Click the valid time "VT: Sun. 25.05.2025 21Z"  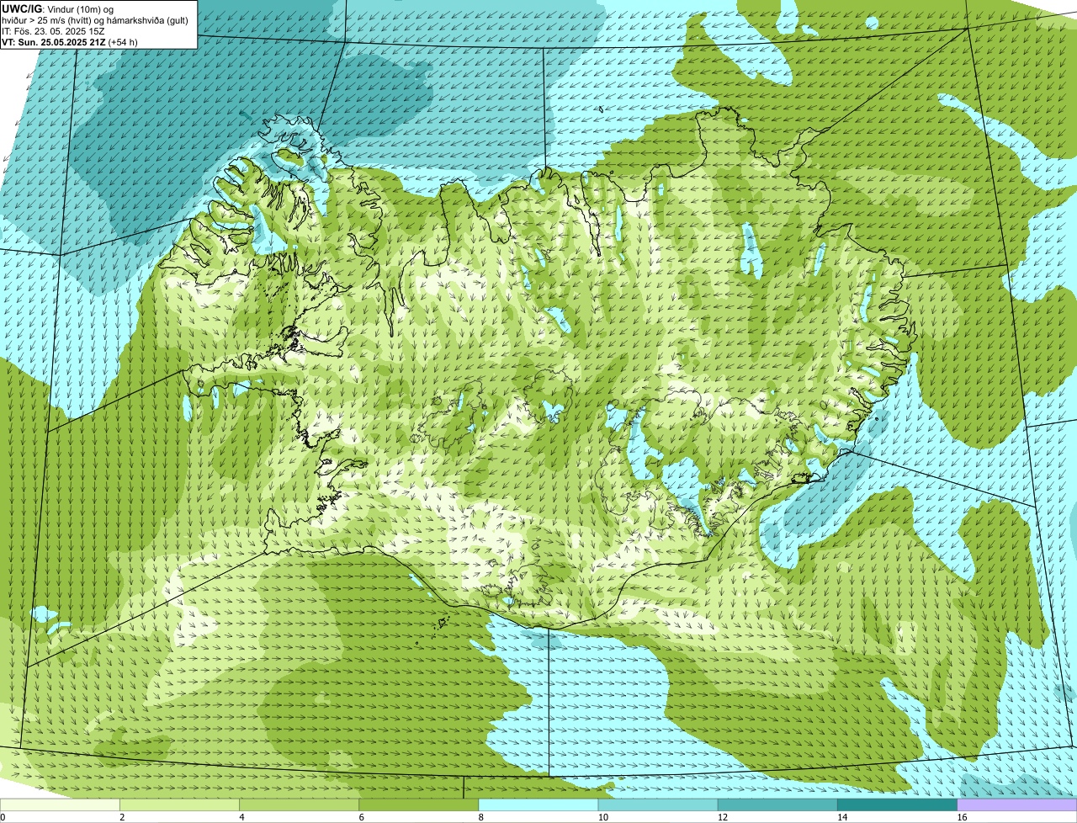pyautogui.click(x=54, y=41)
